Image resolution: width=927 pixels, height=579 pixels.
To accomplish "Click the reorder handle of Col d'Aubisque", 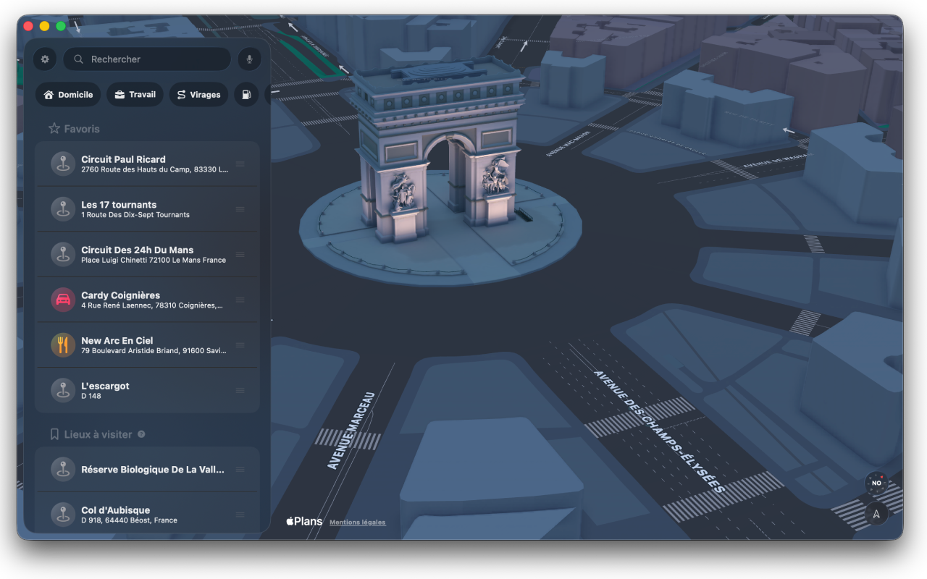I will click(x=240, y=515).
